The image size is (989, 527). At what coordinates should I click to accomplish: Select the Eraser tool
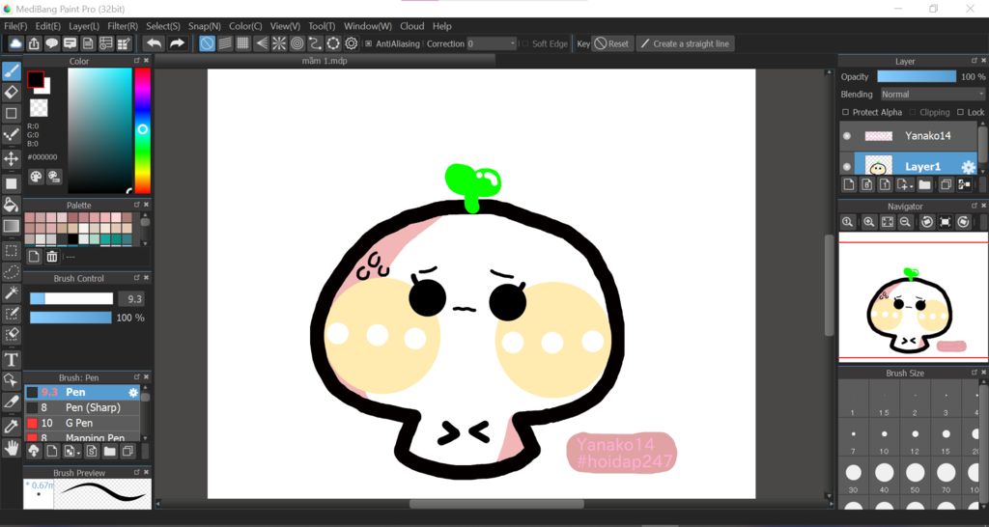click(x=12, y=93)
